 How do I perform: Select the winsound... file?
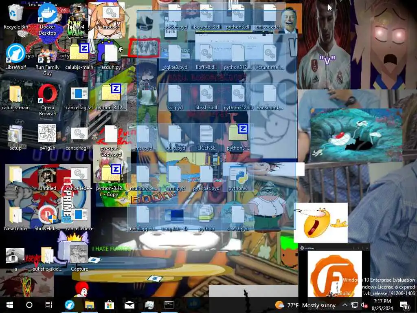(270, 97)
